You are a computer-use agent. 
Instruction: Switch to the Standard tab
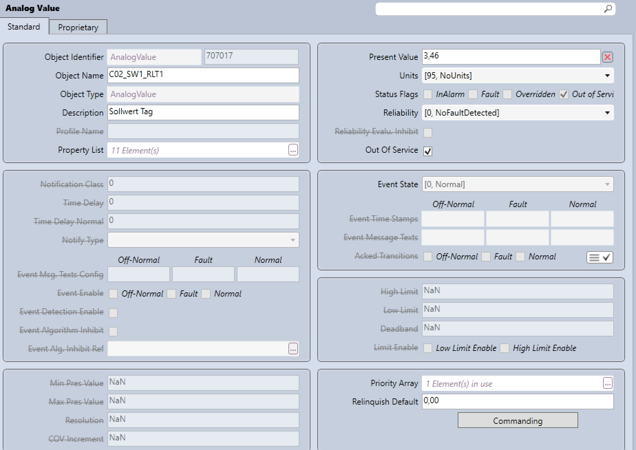(x=24, y=27)
